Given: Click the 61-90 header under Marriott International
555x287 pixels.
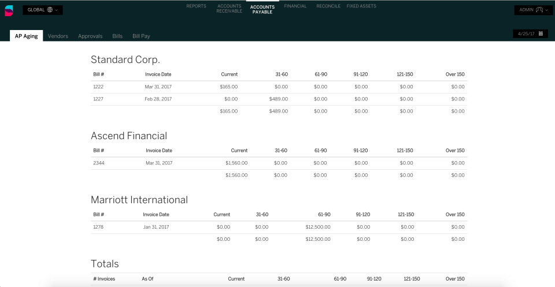Looking at the screenshot, I should [324, 215].
